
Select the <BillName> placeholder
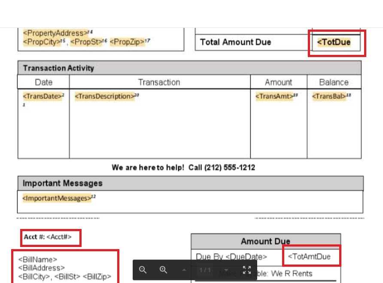coord(38,259)
